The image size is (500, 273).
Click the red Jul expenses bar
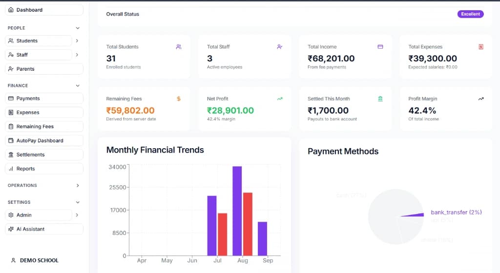tap(223, 234)
